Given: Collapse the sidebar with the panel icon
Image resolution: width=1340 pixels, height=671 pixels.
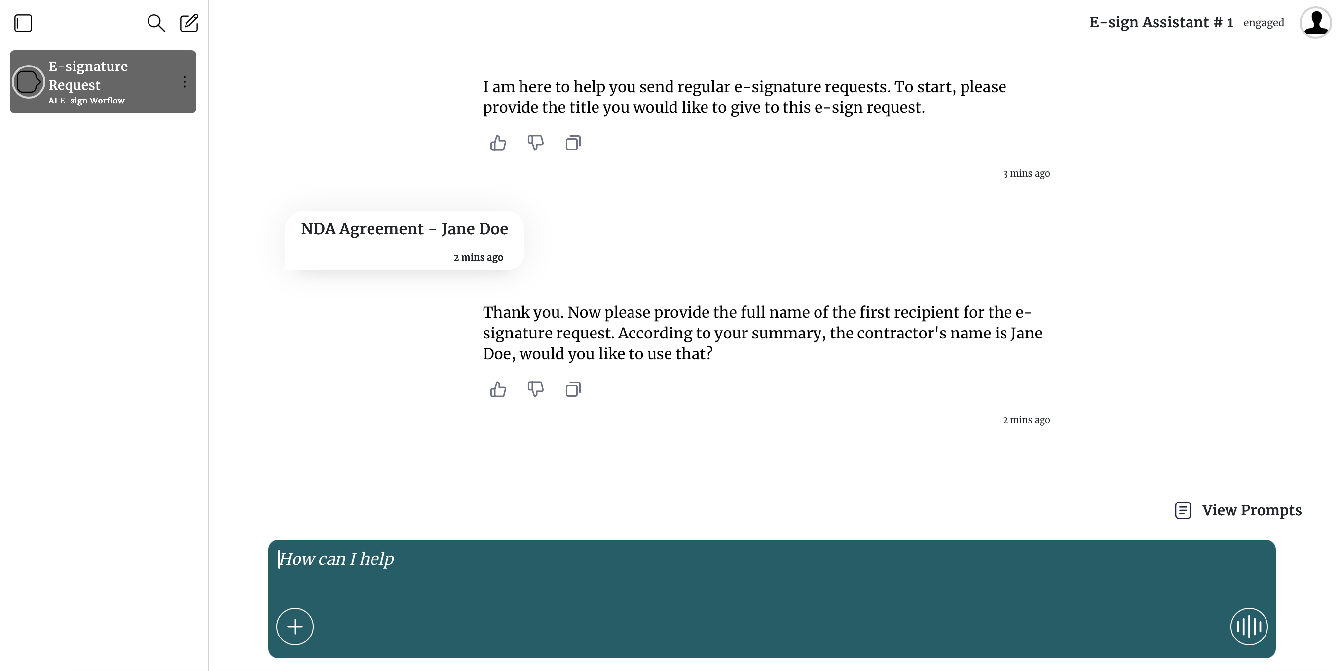Looking at the screenshot, I should pyautogui.click(x=23, y=23).
